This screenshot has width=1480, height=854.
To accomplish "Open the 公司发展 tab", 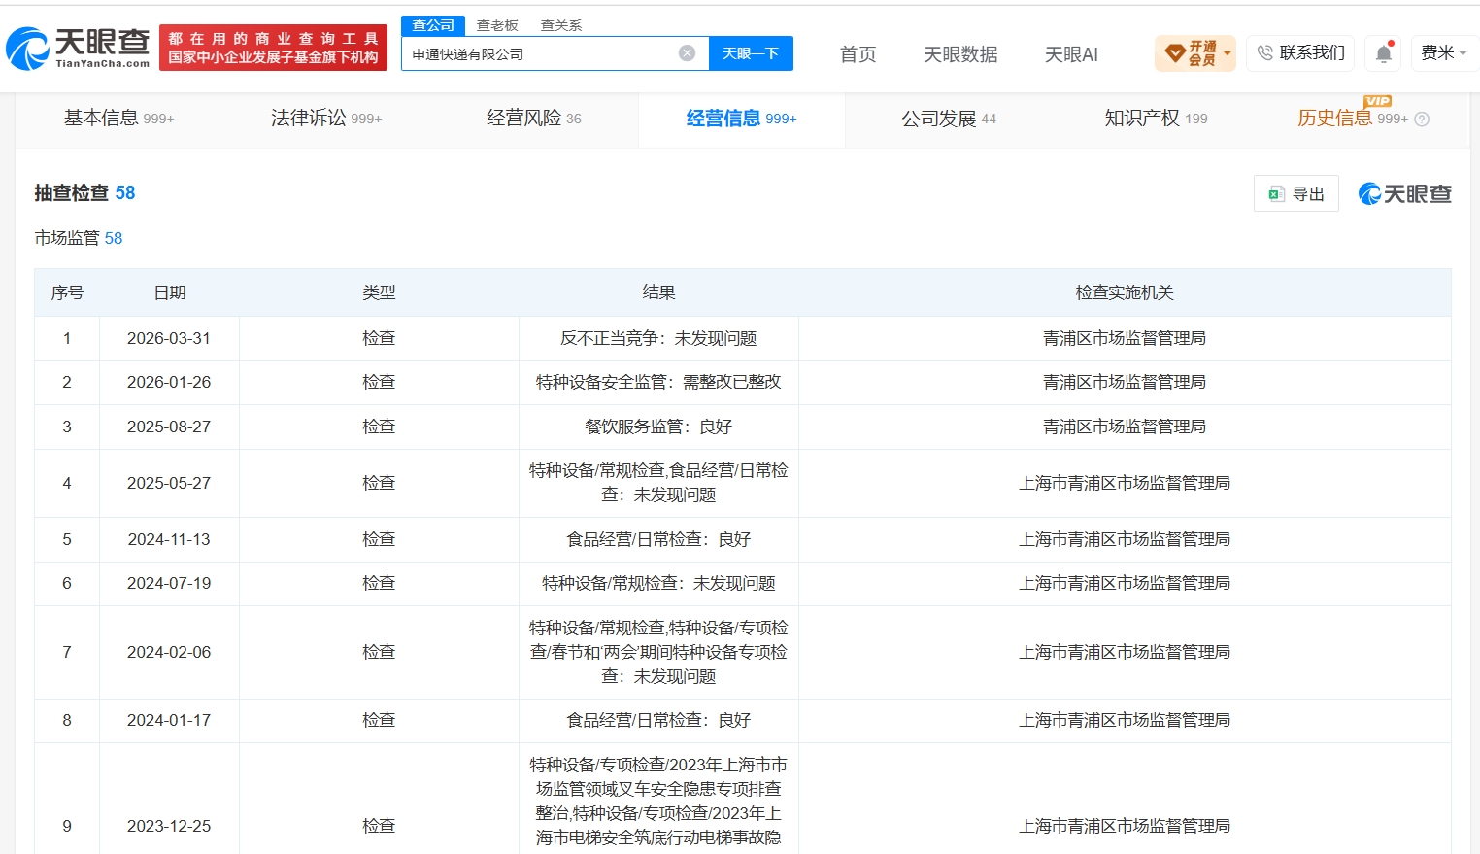I will click(x=949, y=119).
